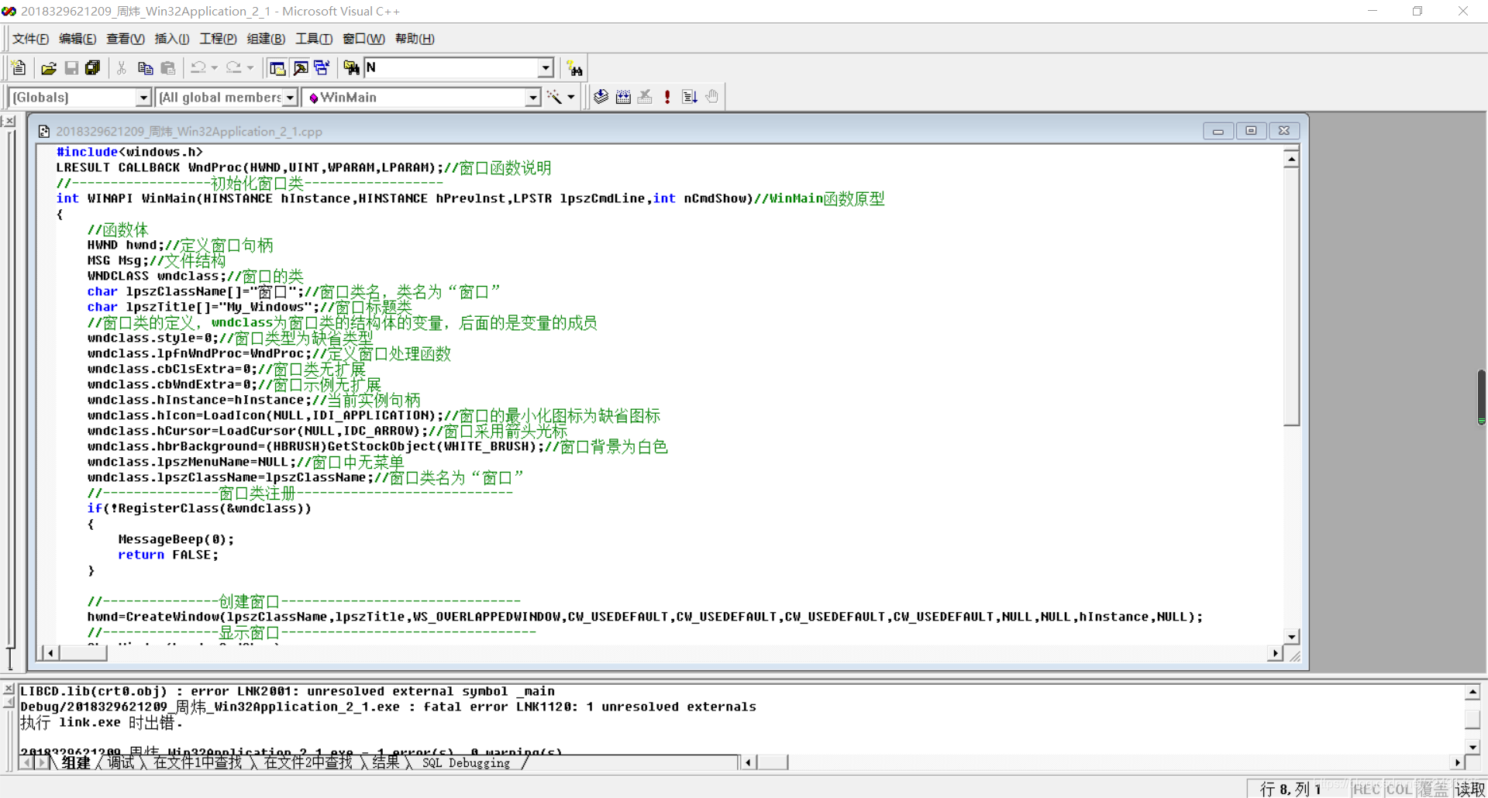Click the WizardBar actions wand icon

pos(554,97)
